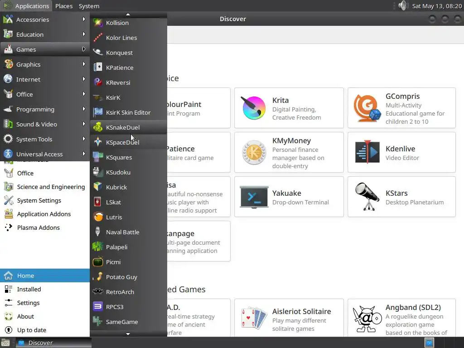Open LSkat card game icon
The image size is (464, 348).
pyautogui.click(x=98, y=202)
